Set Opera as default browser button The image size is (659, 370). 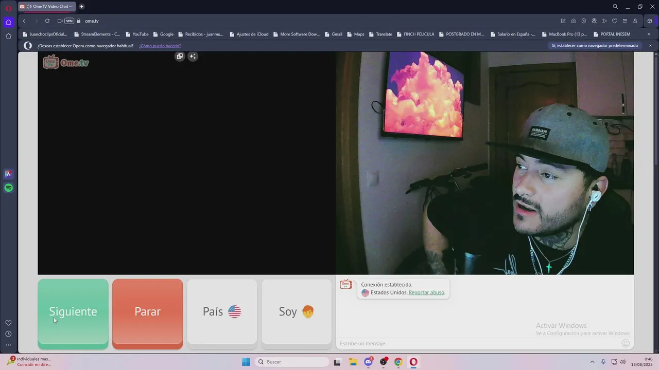tap(595, 46)
